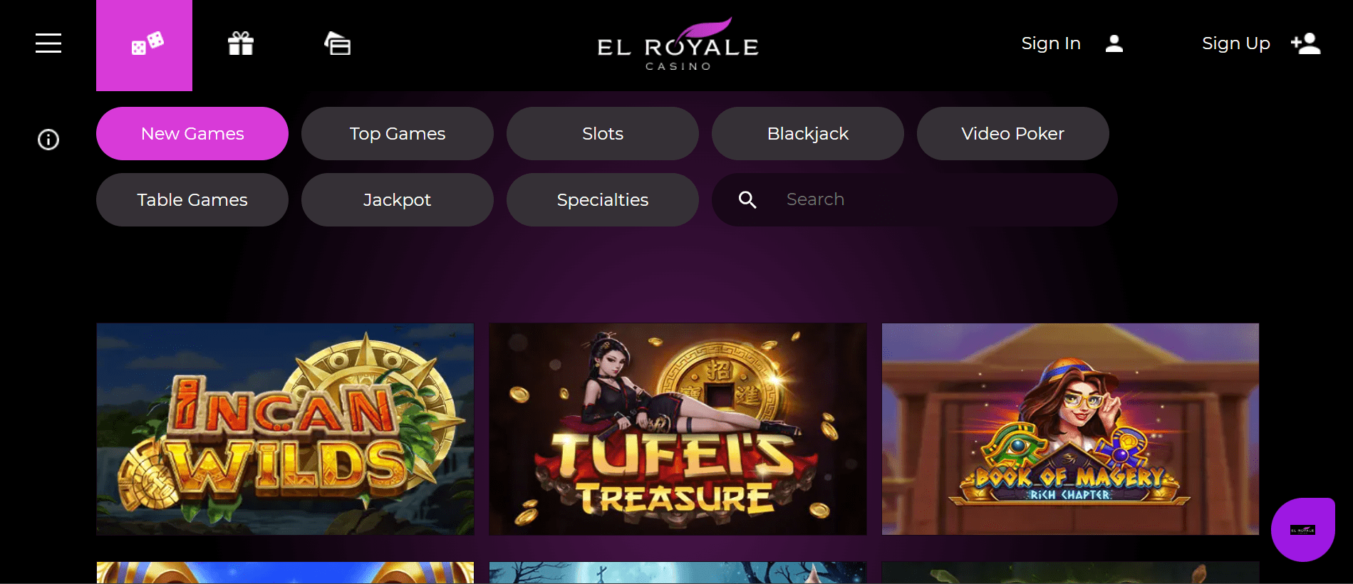The image size is (1353, 584).
Task: Open the Incan Wilds game thumbnail
Action: 285,429
